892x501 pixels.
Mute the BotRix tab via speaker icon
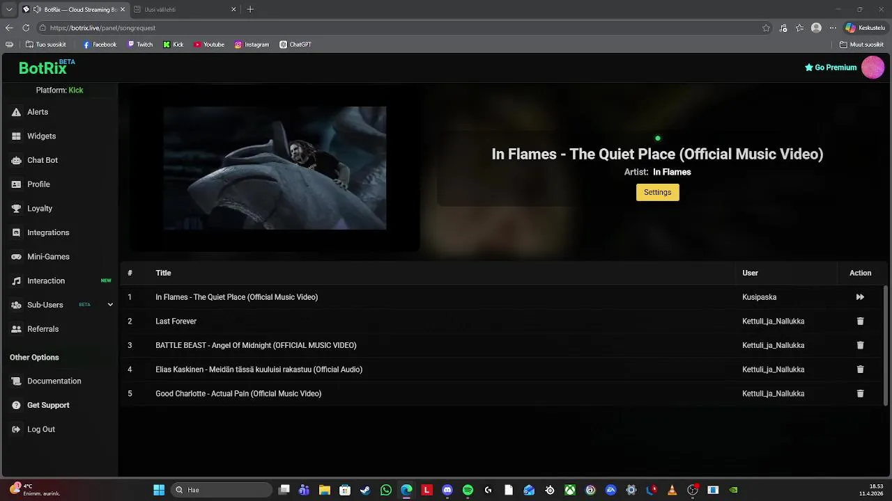(37, 10)
